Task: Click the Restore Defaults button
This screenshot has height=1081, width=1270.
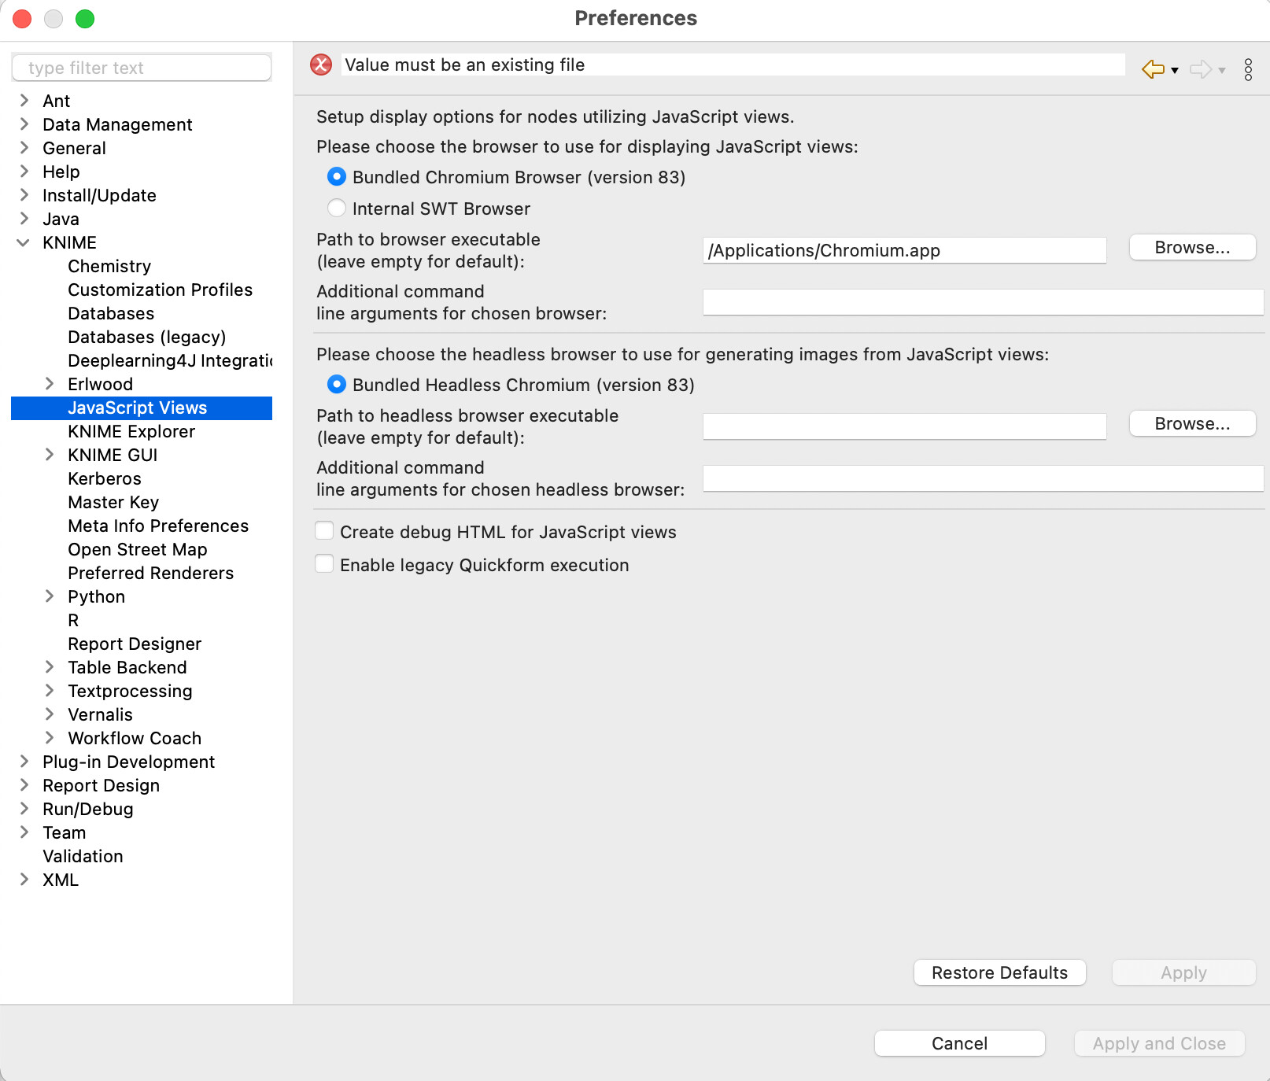Action: pos(999,972)
